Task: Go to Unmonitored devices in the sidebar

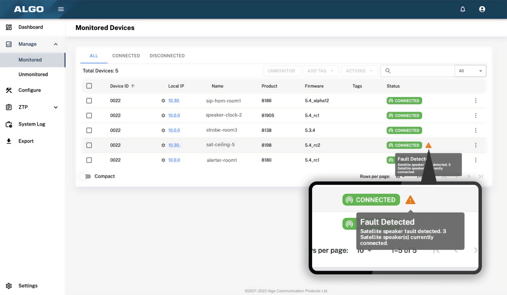Action: click(x=33, y=74)
